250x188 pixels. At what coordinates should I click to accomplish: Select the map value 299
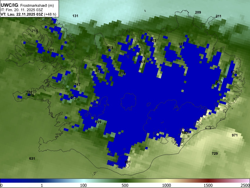click(x=98, y=122)
